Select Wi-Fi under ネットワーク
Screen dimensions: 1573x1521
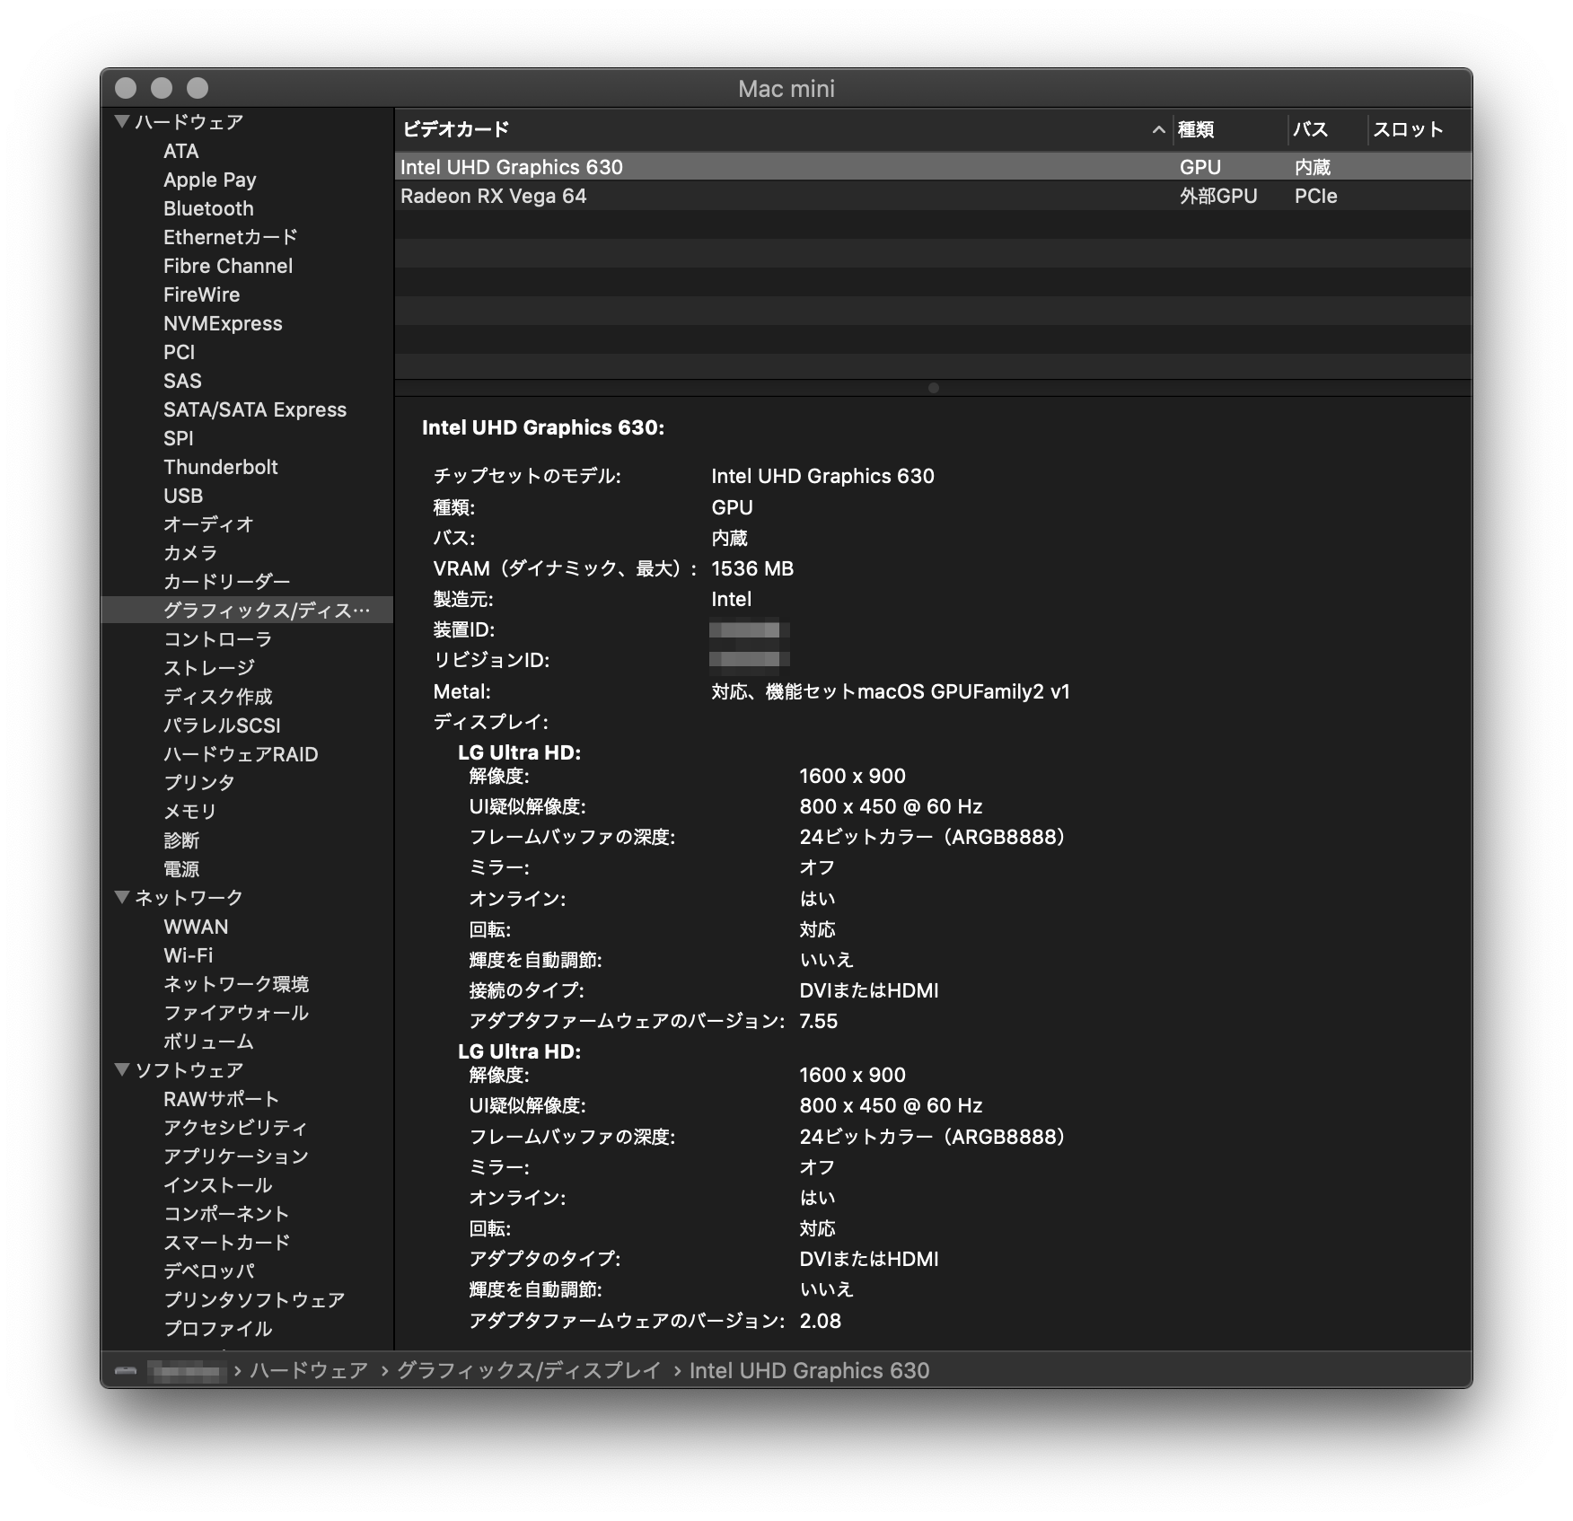(x=188, y=955)
